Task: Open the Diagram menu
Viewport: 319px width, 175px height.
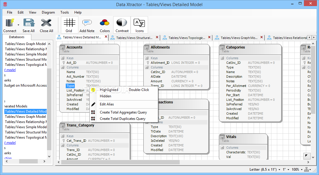Action: [x=48, y=12]
